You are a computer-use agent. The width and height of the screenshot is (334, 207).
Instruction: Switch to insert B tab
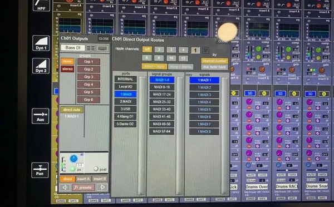100,179
